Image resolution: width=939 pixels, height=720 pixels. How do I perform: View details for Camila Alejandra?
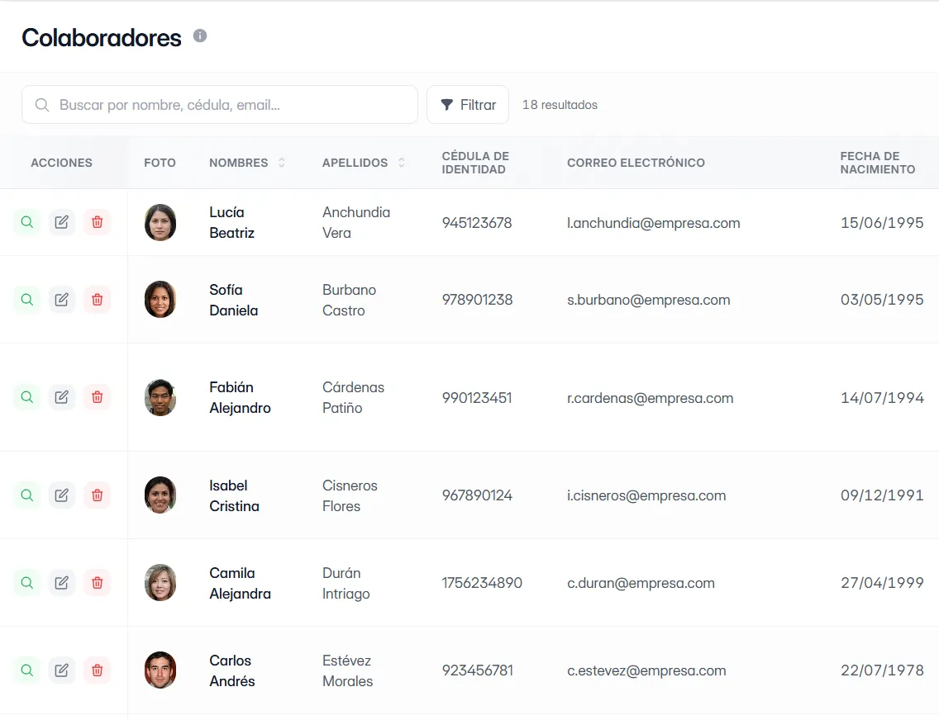(x=27, y=582)
